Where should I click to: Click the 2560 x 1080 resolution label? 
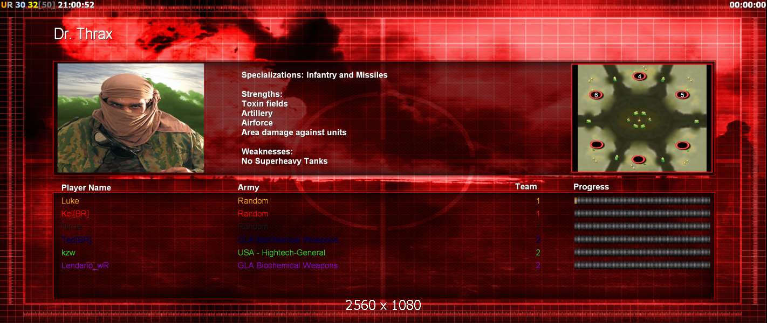(383, 305)
